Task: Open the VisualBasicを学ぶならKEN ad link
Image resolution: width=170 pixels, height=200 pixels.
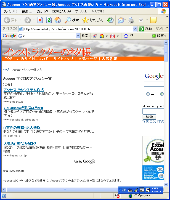Action: (23, 108)
